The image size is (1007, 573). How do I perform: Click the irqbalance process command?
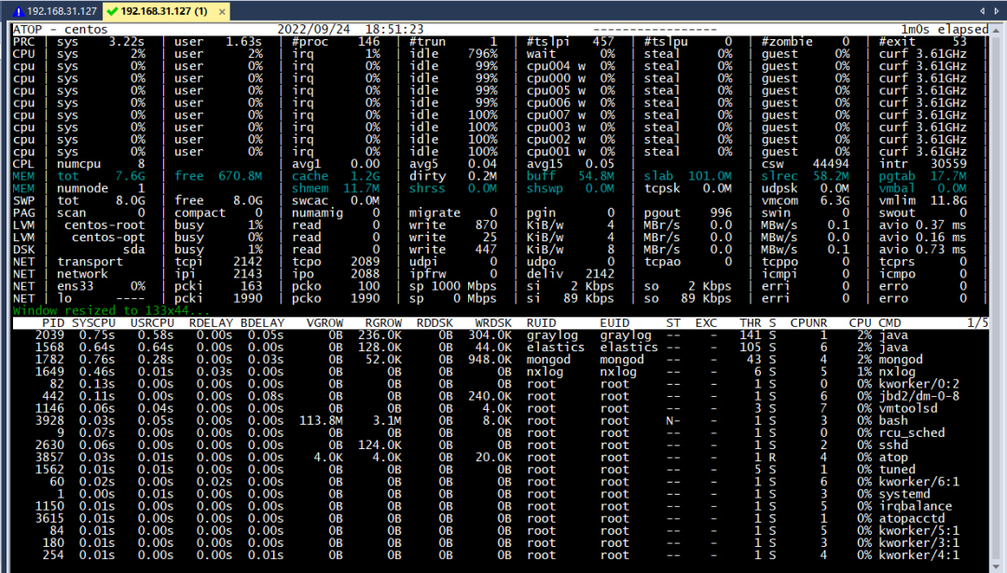916,506
